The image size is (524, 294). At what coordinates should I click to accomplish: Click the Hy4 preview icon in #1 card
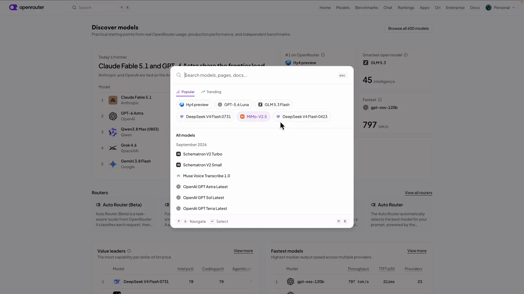pos(288,63)
